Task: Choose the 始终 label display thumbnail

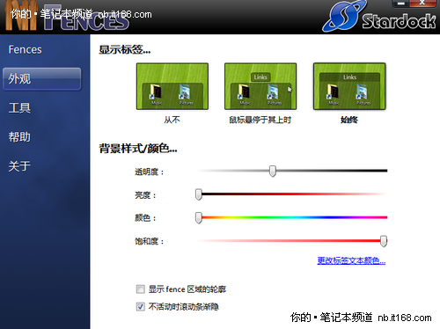Action: coord(349,86)
